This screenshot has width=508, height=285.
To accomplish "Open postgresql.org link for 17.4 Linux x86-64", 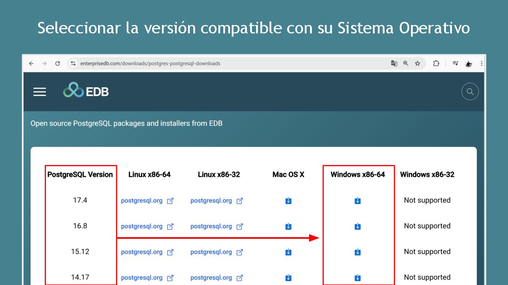I will pos(147,201).
